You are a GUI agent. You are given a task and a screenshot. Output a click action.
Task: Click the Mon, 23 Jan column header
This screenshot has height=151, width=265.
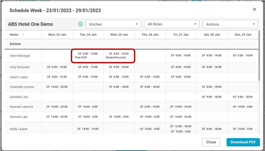pyautogui.click(x=57, y=35)
